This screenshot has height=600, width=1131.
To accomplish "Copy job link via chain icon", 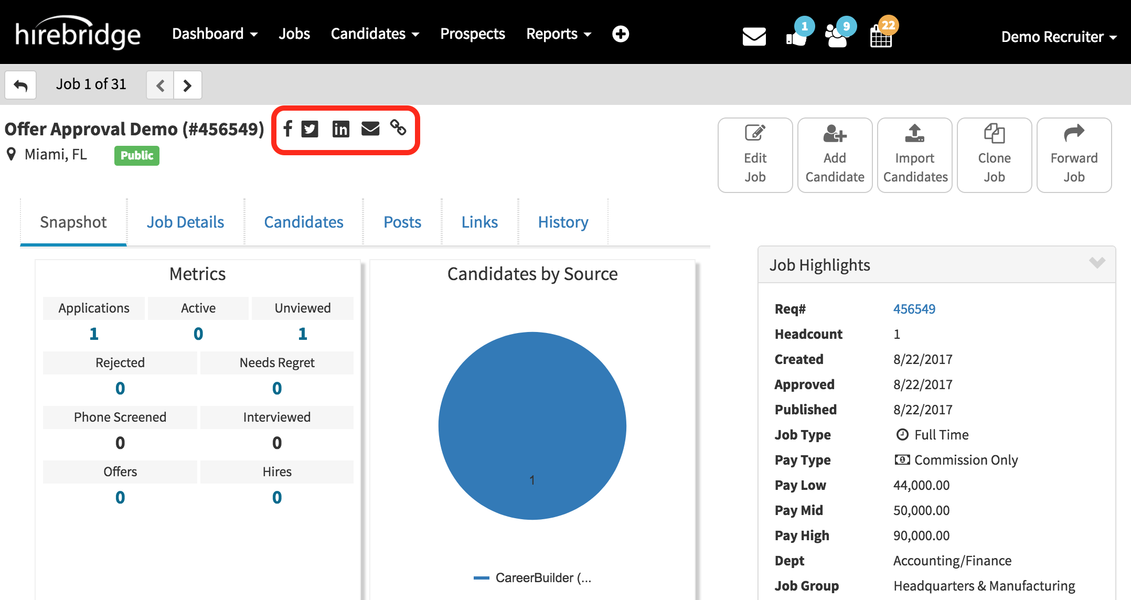I will [398, 127].
